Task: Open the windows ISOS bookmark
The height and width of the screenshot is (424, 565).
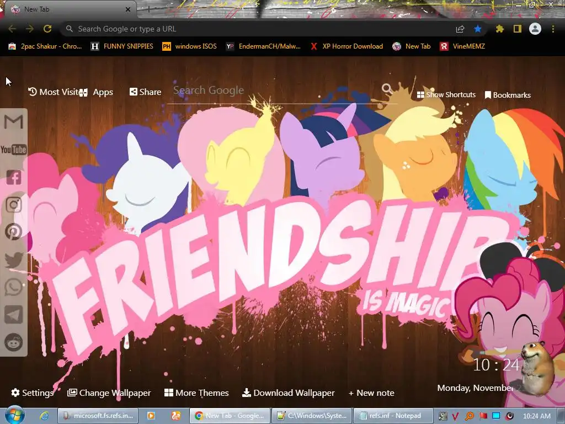Action: click(190, 46)
